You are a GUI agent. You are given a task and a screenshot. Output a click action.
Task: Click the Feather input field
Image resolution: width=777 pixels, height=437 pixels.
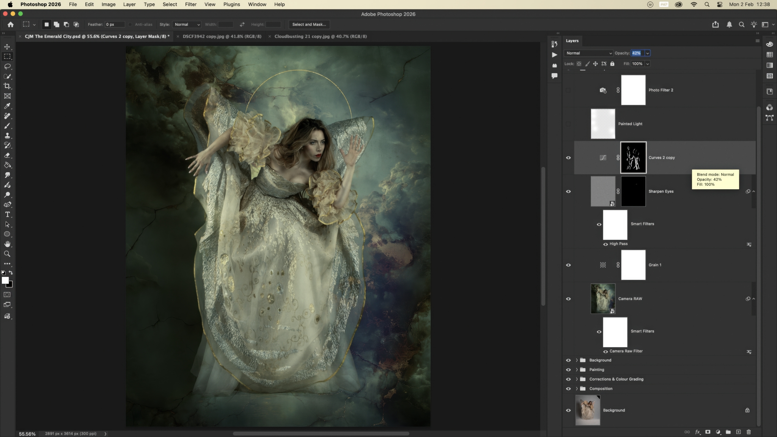click(x=115, y=24)
